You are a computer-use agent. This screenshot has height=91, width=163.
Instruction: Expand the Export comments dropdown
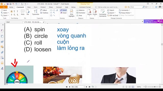click(x=115, y=13)
